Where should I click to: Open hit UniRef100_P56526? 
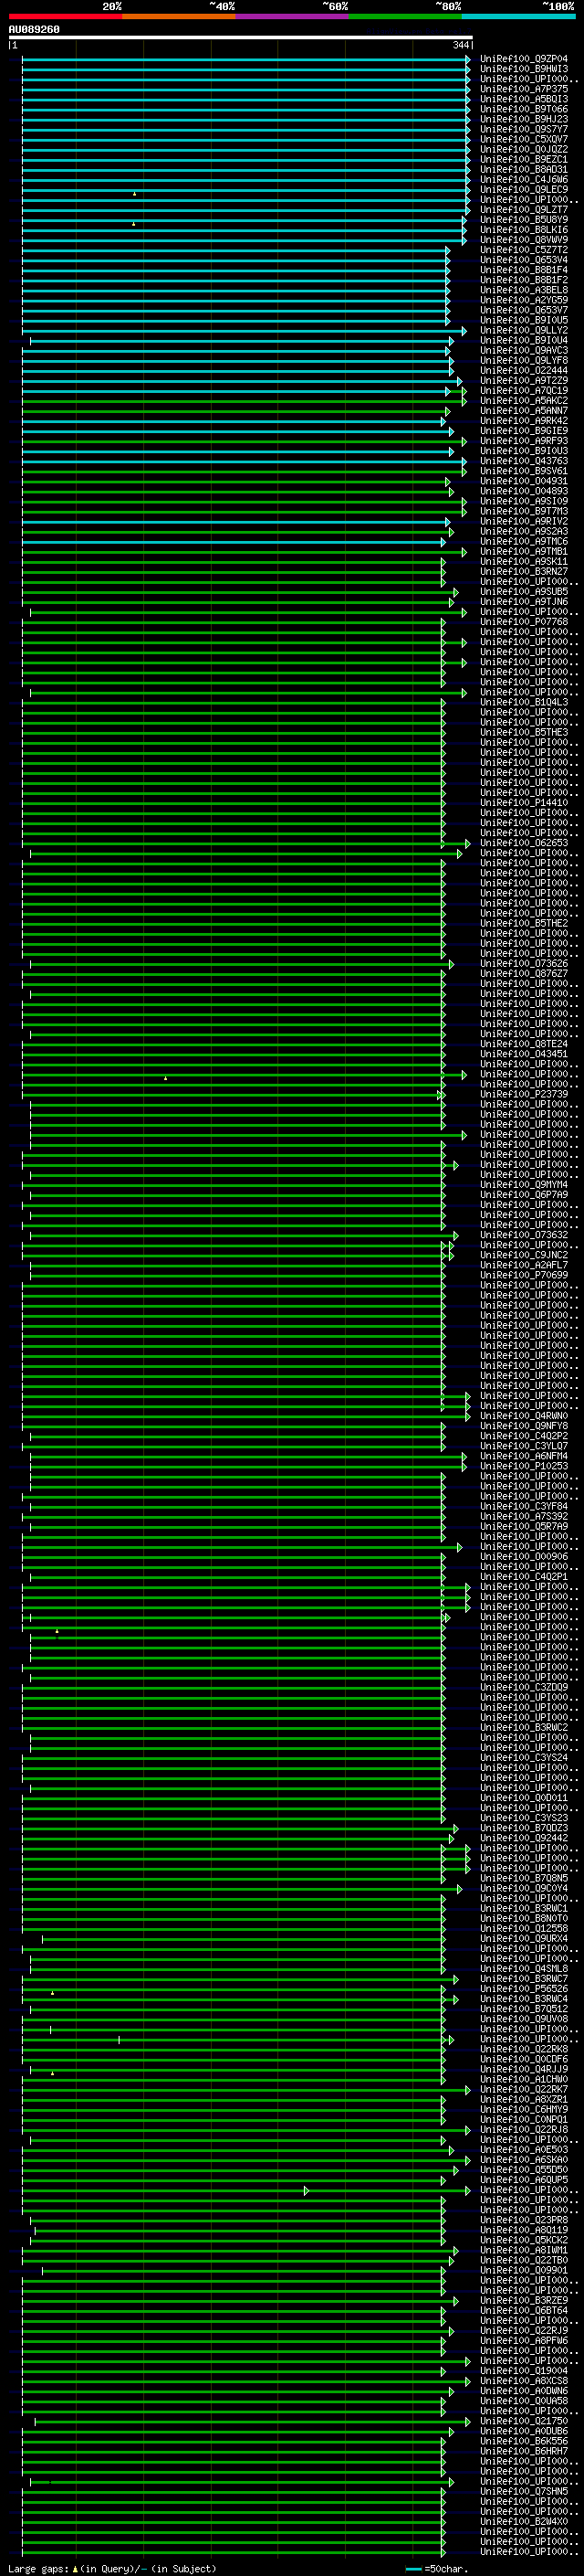tap(524, 1988)
